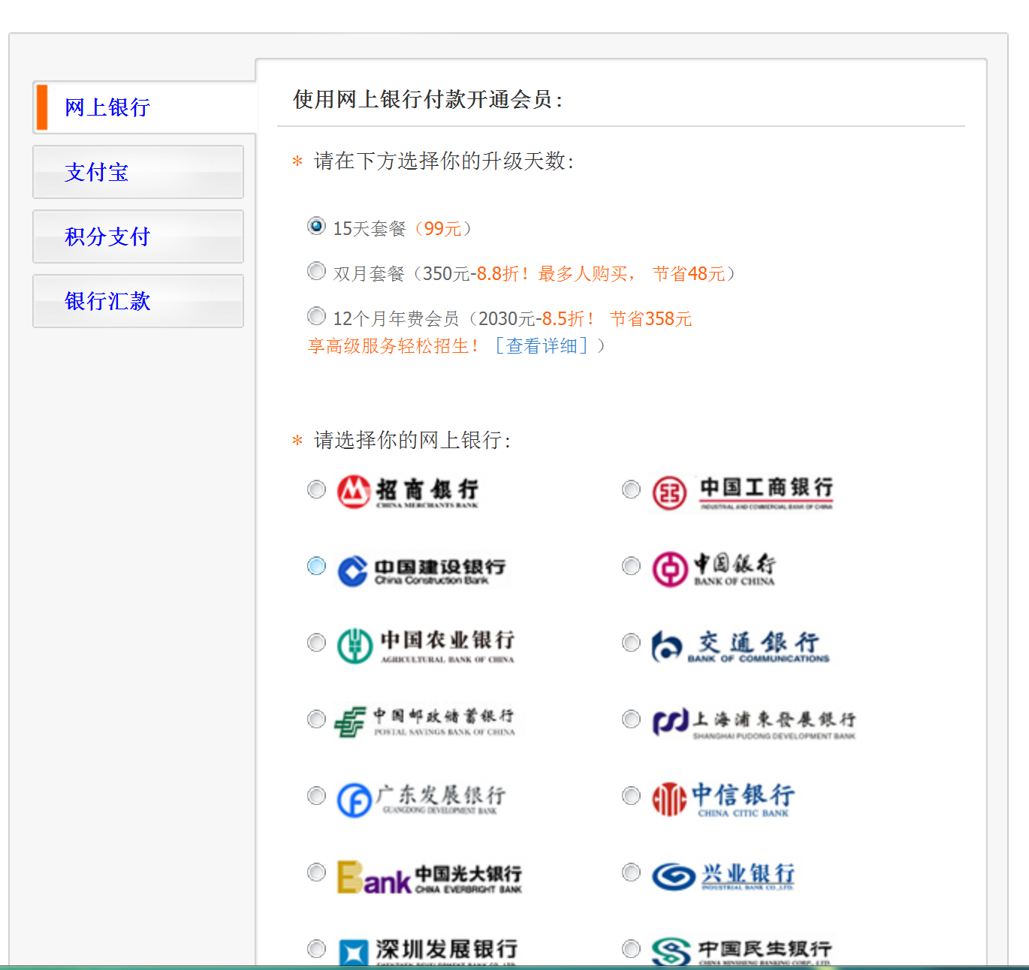This screenshot has width=1029, height=970.
Task: Select 中国农业银行 radio button
Action: coord(316,643)
